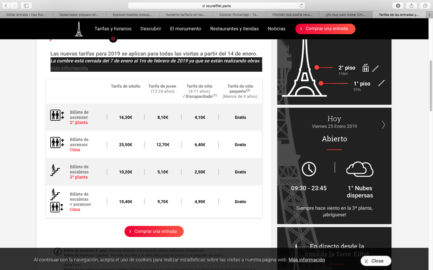Viewport: 433px width, 270px height.
Task: Click the elevator icon beside 2° piso
Action: click(365, 68)
